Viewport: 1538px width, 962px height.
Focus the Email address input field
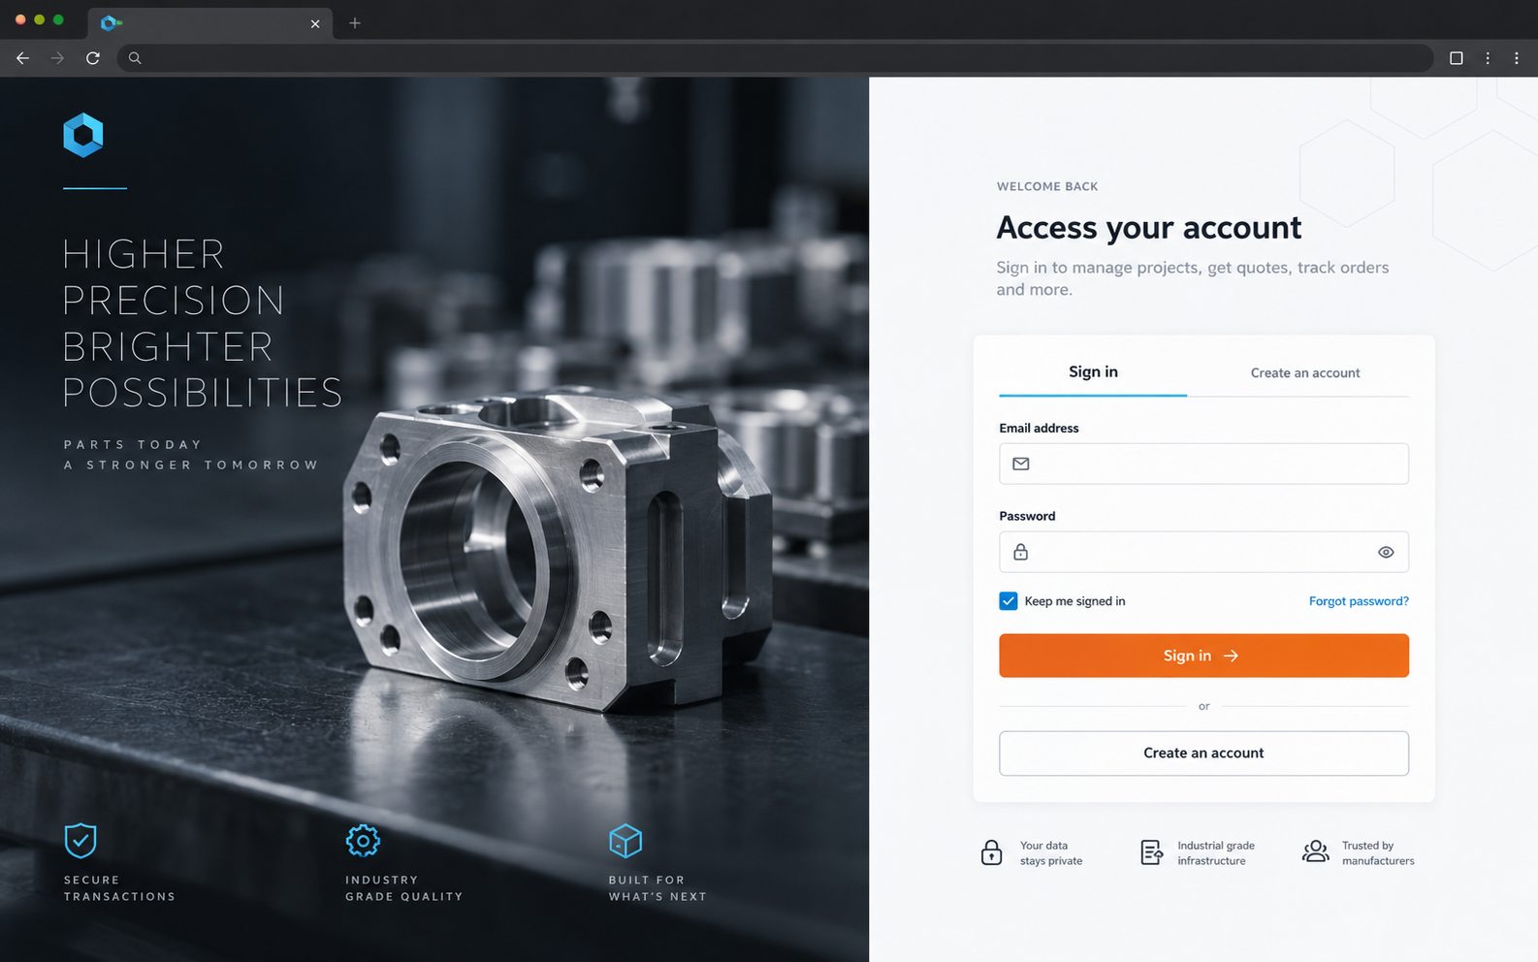(1203, 464)
